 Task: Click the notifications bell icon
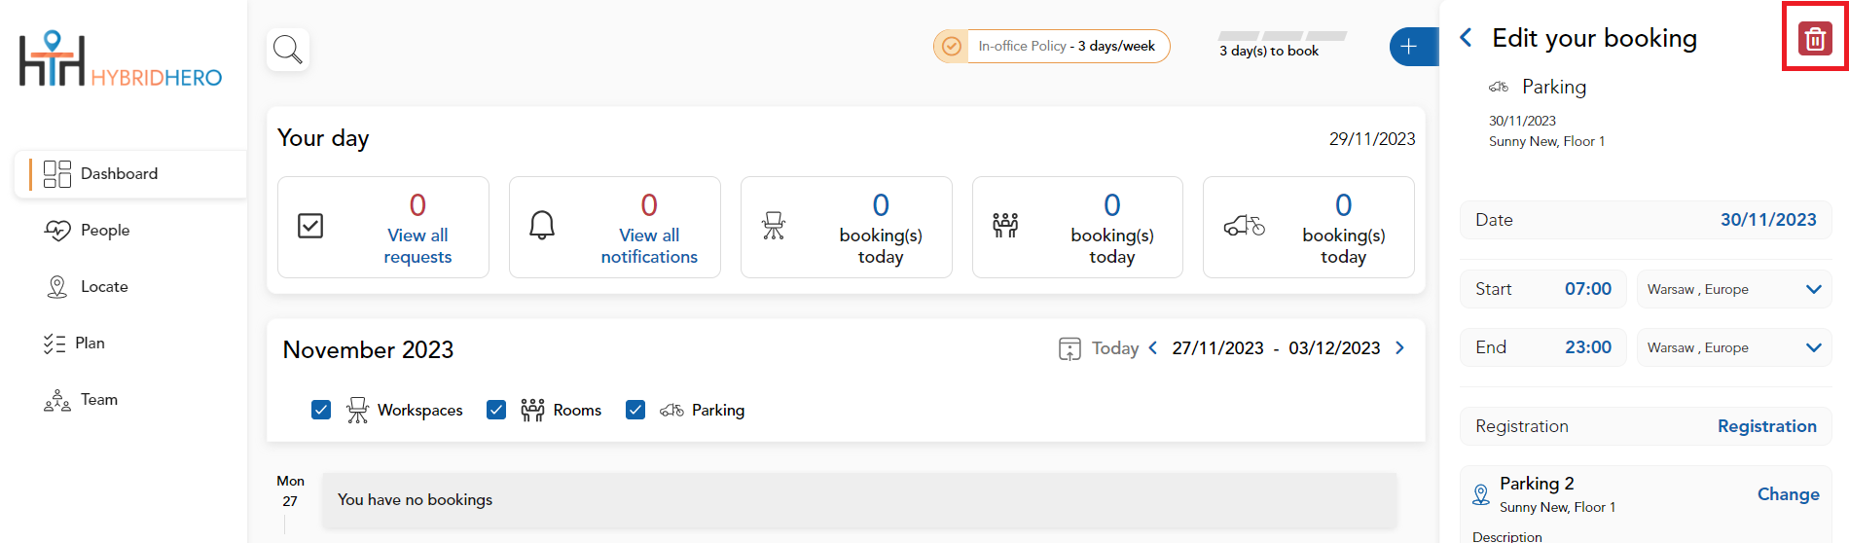tap(542, 226)
